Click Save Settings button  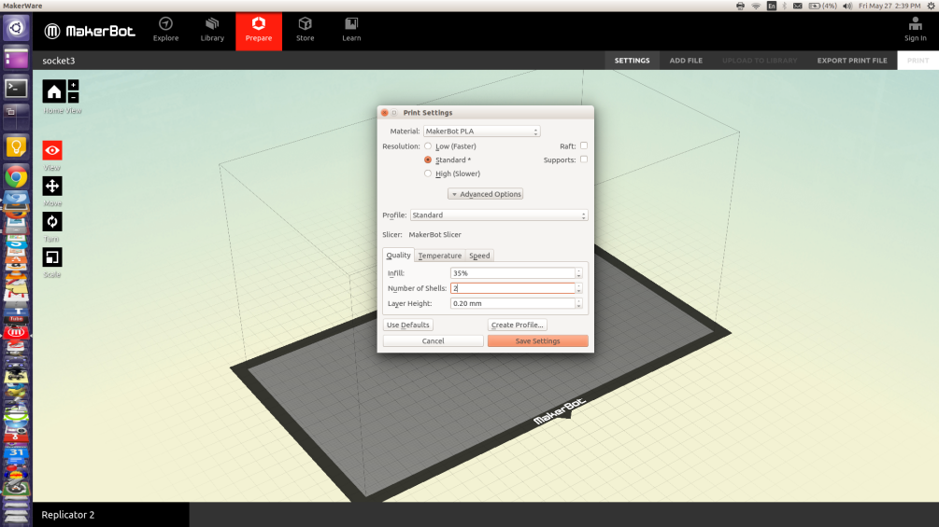point(538,341)
